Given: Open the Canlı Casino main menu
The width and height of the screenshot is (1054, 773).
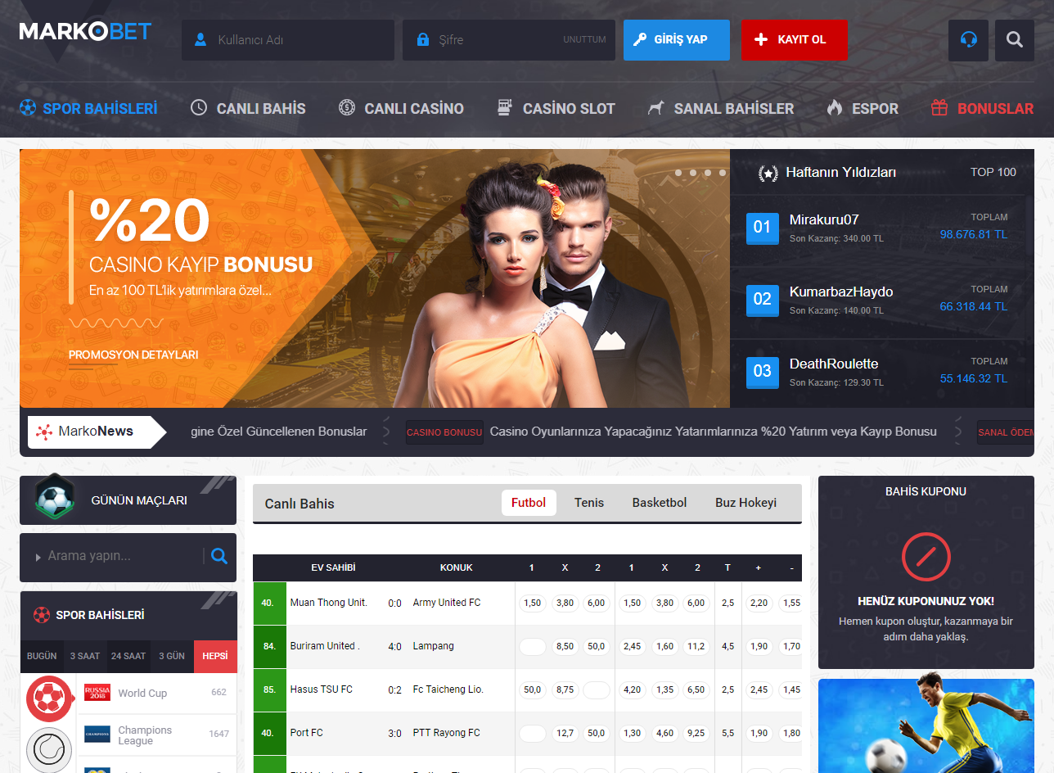Looking at the screenshot, I should tap(401, 108).
